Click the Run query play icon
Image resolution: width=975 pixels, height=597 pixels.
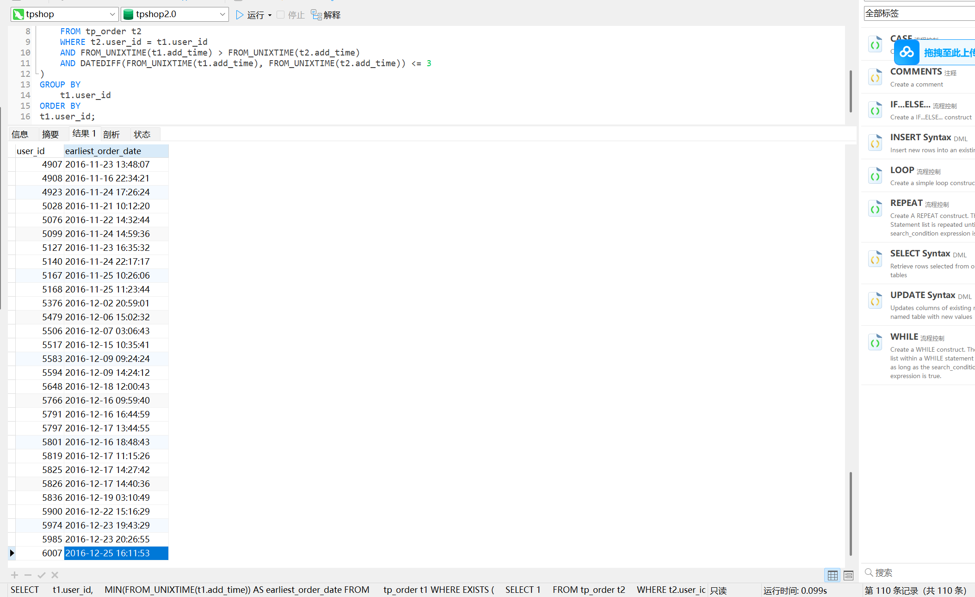(x=240, y=15)
